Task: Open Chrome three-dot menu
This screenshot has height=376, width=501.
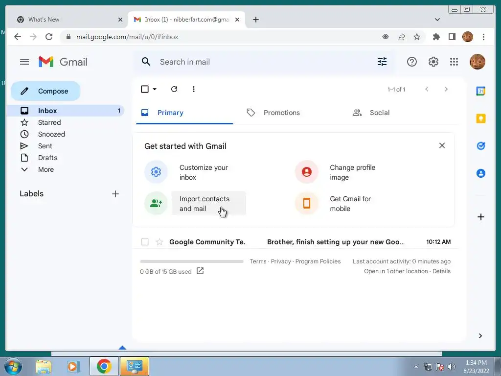Action: click(x=484, y=37)
